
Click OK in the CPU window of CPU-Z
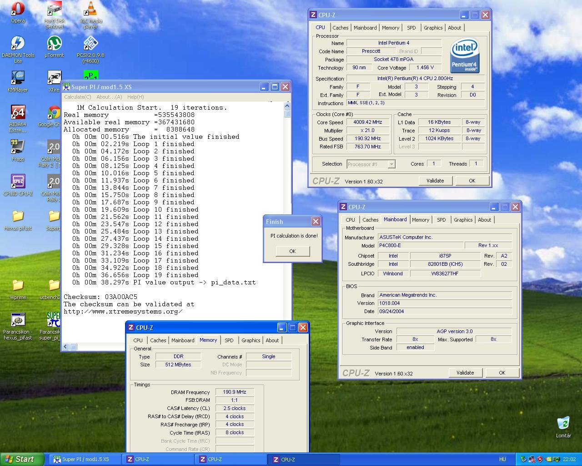point(472,181)
